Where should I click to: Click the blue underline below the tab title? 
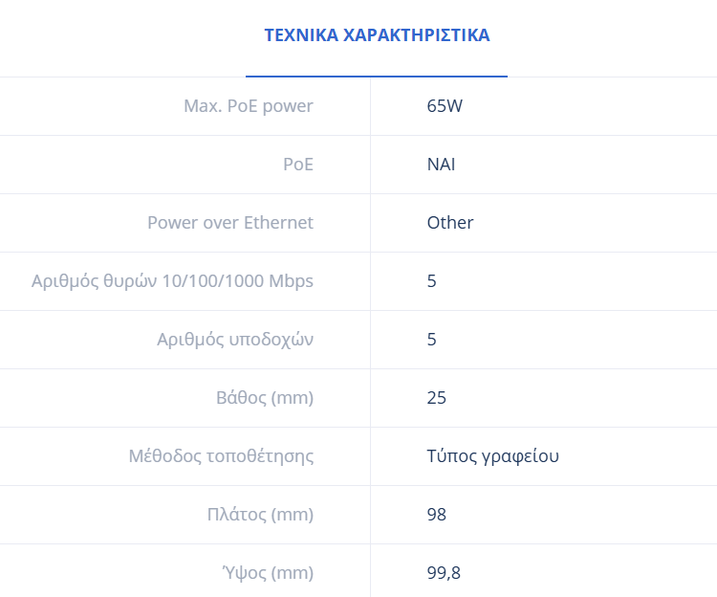[377, 76]
